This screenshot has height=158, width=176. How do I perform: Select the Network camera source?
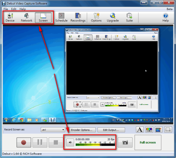click(x=27, y=17)
